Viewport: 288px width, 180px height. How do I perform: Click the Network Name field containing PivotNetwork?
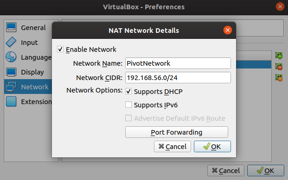click(178, 63)
